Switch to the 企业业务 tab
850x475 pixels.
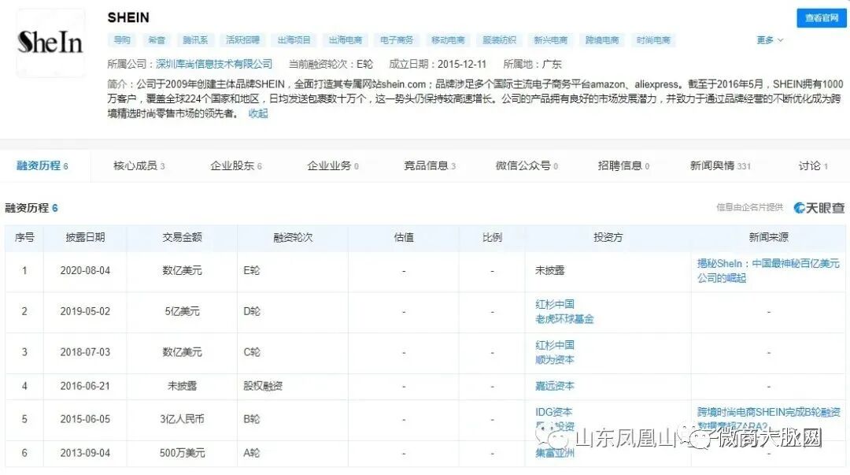(x=333, y=165)
